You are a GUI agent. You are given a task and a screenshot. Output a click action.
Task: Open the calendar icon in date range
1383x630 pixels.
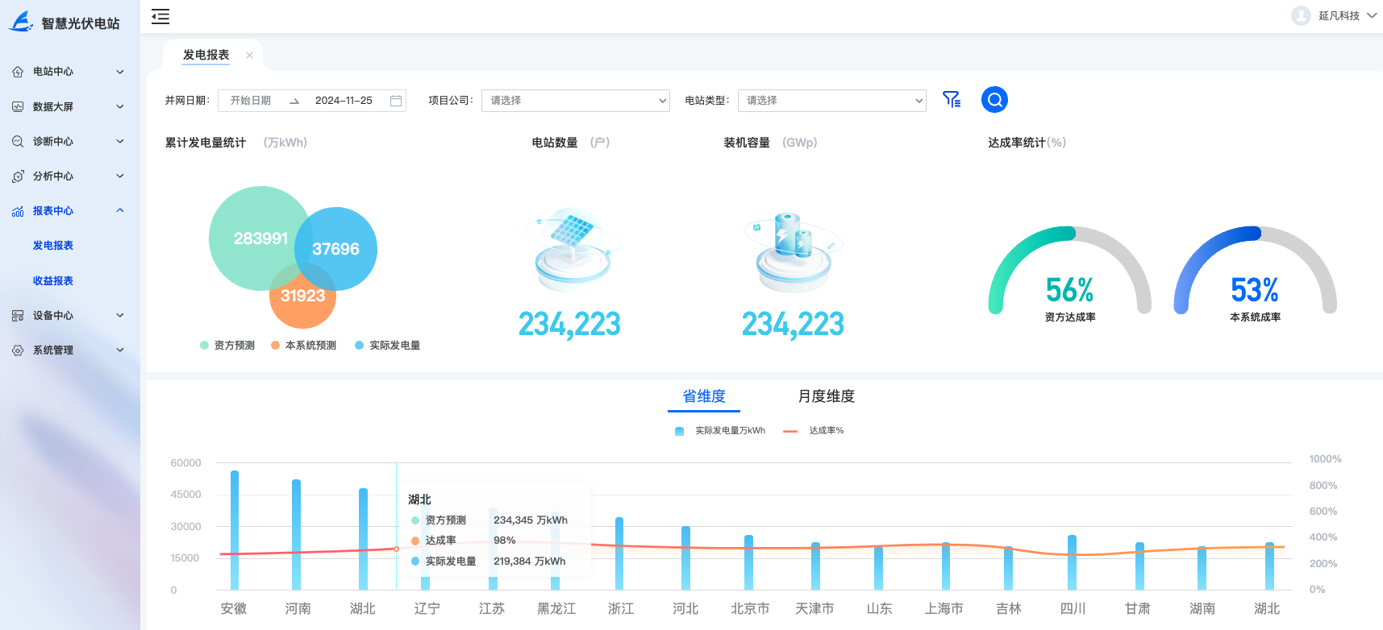coord(396,101)
